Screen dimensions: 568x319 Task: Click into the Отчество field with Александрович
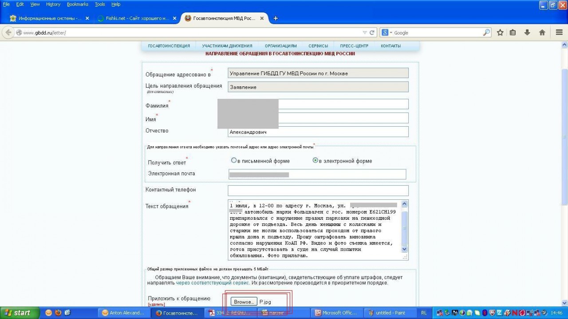point(318,132)
